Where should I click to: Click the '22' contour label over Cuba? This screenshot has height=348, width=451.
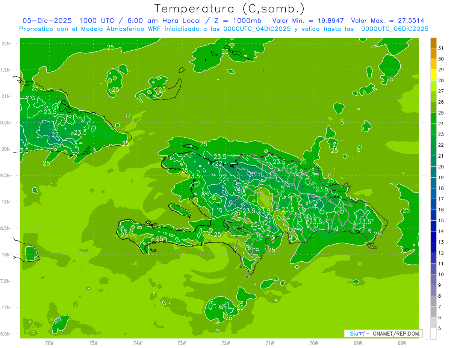pyautogui.click(x=55, y=135)
